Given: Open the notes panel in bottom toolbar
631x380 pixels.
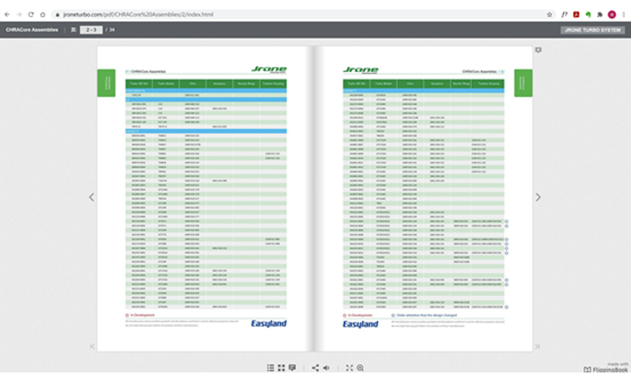Looking at the screenshot, I should tap(292, 368).
